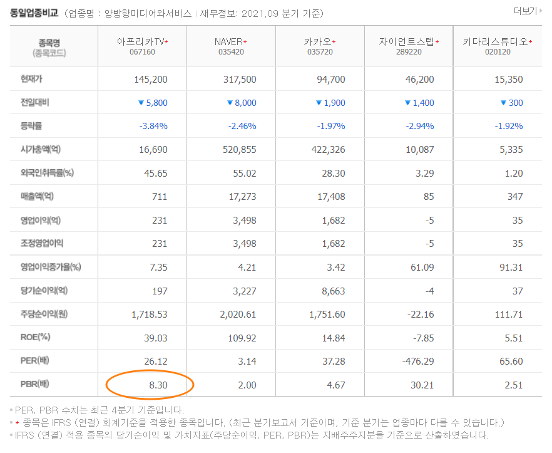This screenshot has height=453, width=552.
Task: Open the 카카오 stock link
Action: [x=318, y=41]
